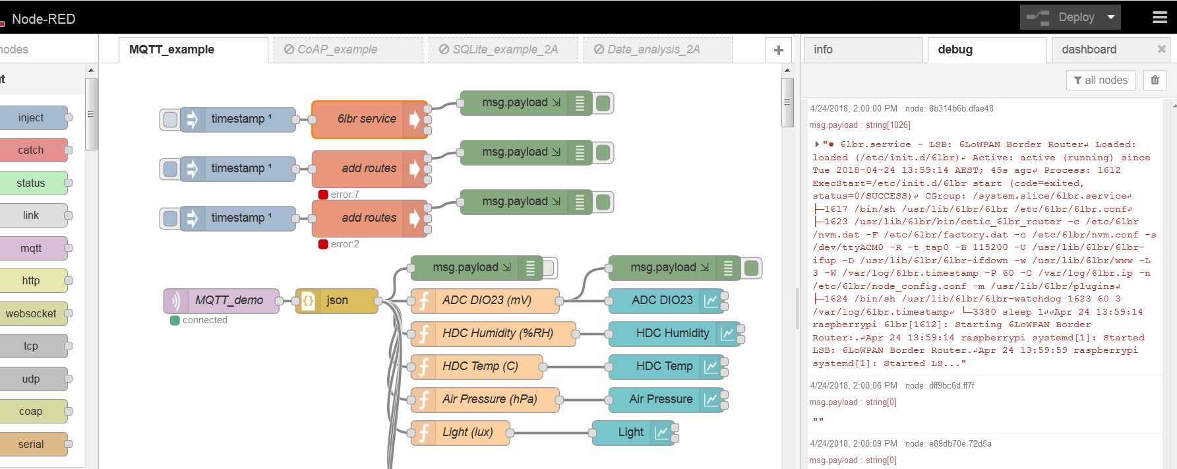
Task: Click the canvas vertical scrollbar thumb
Action: (787, 102)
